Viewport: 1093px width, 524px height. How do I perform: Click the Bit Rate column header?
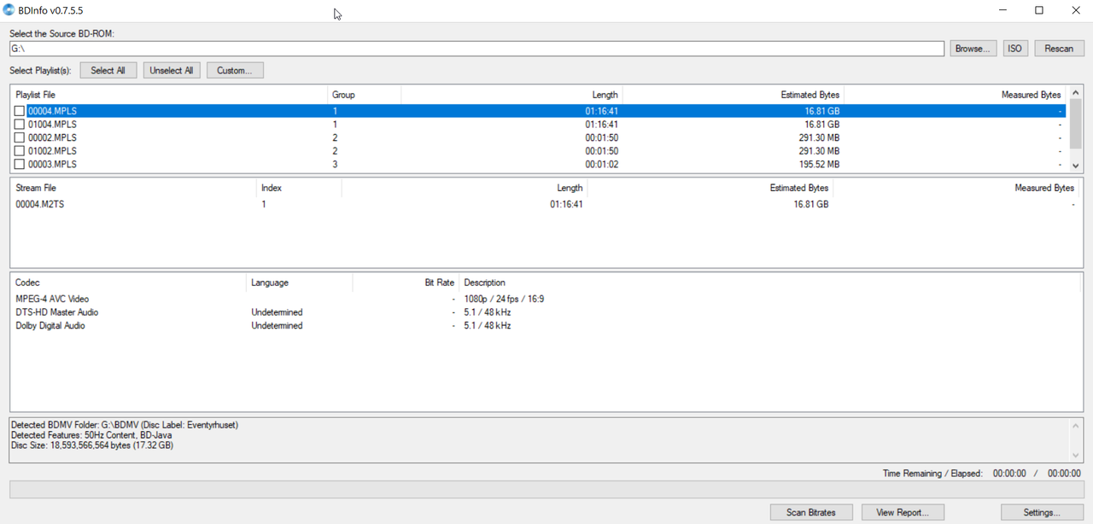tap(406, 282)
